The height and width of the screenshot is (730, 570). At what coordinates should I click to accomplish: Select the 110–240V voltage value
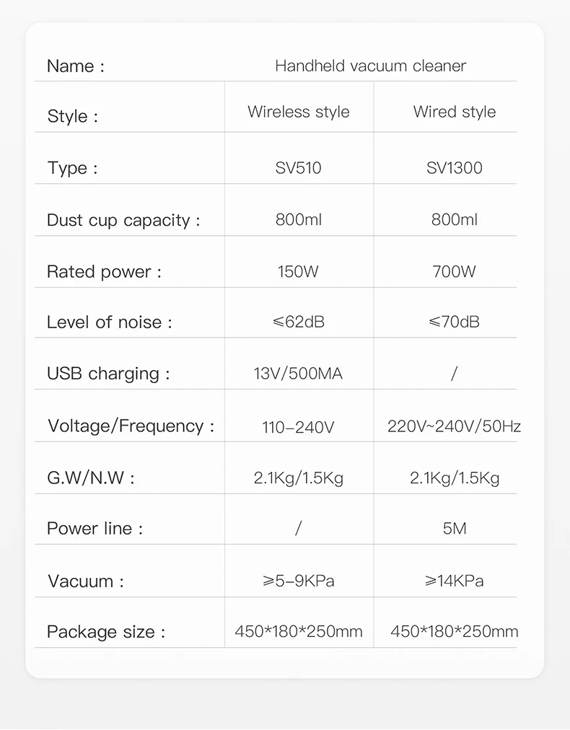pos(298,427)
